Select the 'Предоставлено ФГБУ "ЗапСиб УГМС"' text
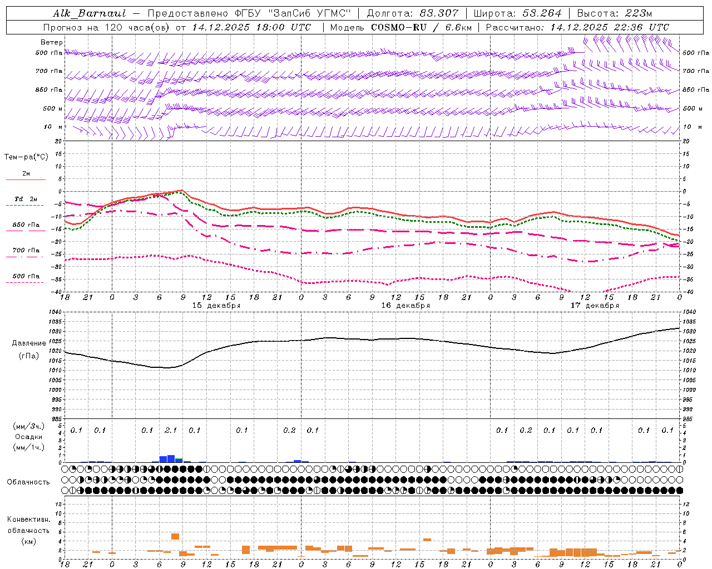This screenshot has width=712, height=569. pos(249,13)
